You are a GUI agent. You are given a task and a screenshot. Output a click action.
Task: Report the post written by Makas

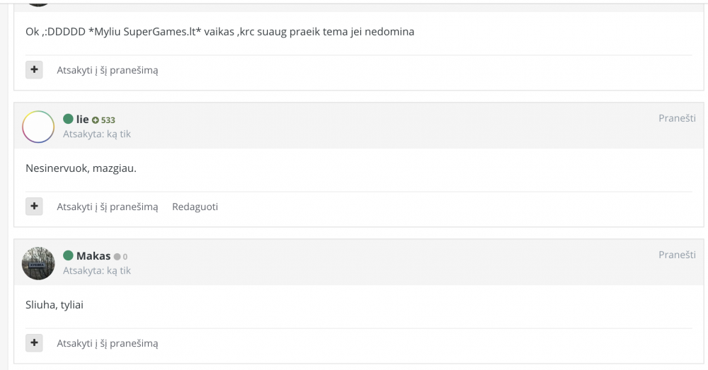click(677, 255)
